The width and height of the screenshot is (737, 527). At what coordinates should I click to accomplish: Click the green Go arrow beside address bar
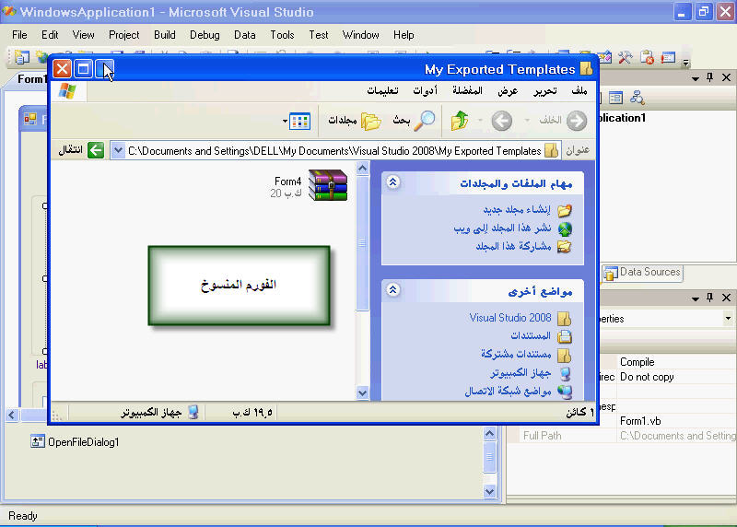pos(96,150)
